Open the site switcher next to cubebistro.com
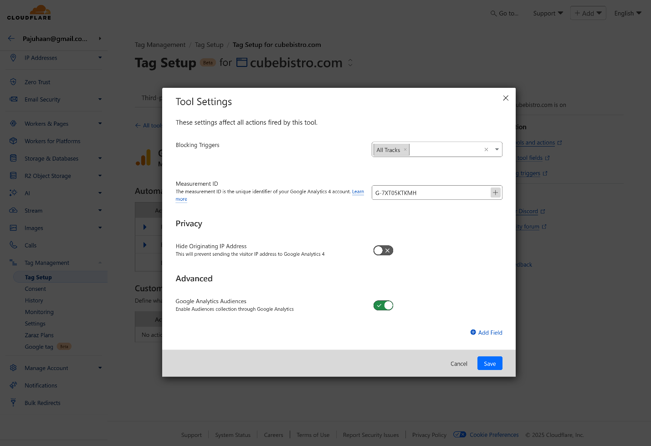Screen dimensions: 651x446 point(350,62)
